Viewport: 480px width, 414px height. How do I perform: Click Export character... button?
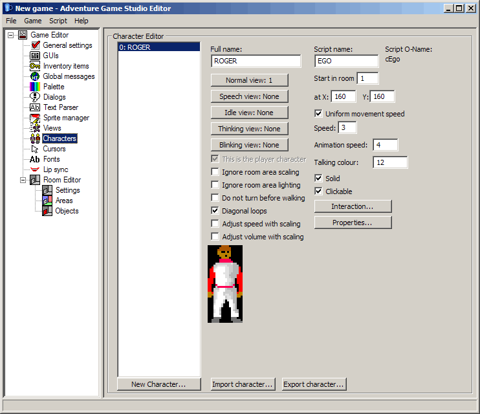[314, 384]
